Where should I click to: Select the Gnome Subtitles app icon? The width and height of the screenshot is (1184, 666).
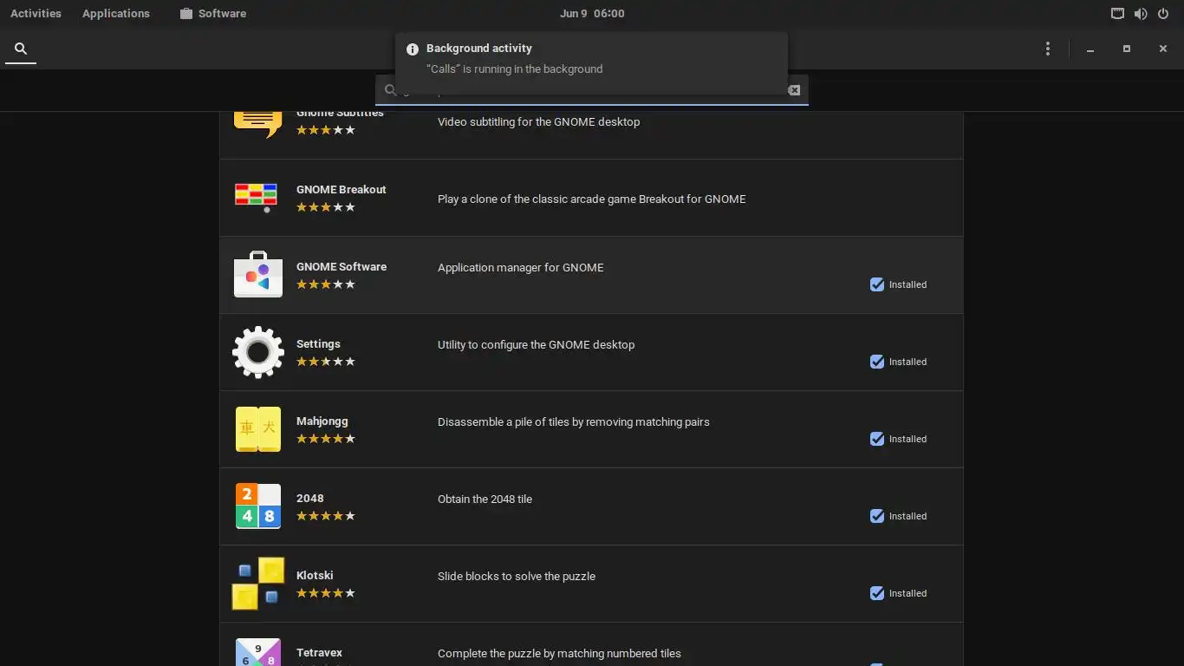pos(258,125)
